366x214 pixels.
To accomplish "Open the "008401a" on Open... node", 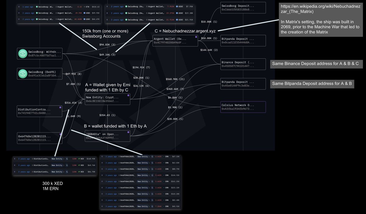I will pos(107,136).
